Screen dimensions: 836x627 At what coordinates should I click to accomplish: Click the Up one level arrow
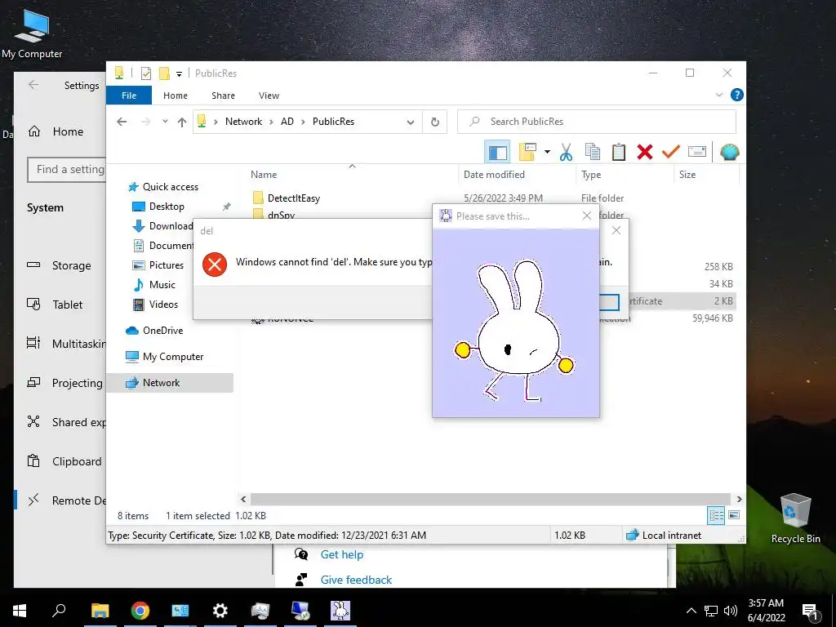click(182, 122)
